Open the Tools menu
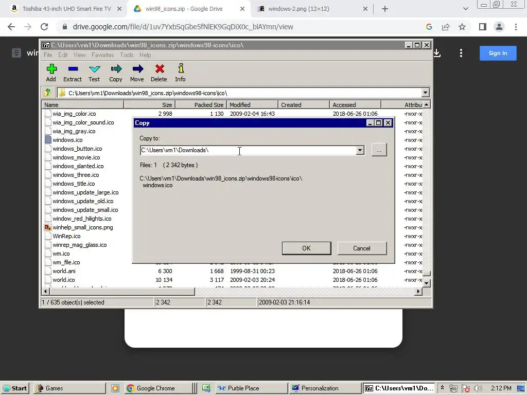Screen dimensions: 527x395 (127, 55)
